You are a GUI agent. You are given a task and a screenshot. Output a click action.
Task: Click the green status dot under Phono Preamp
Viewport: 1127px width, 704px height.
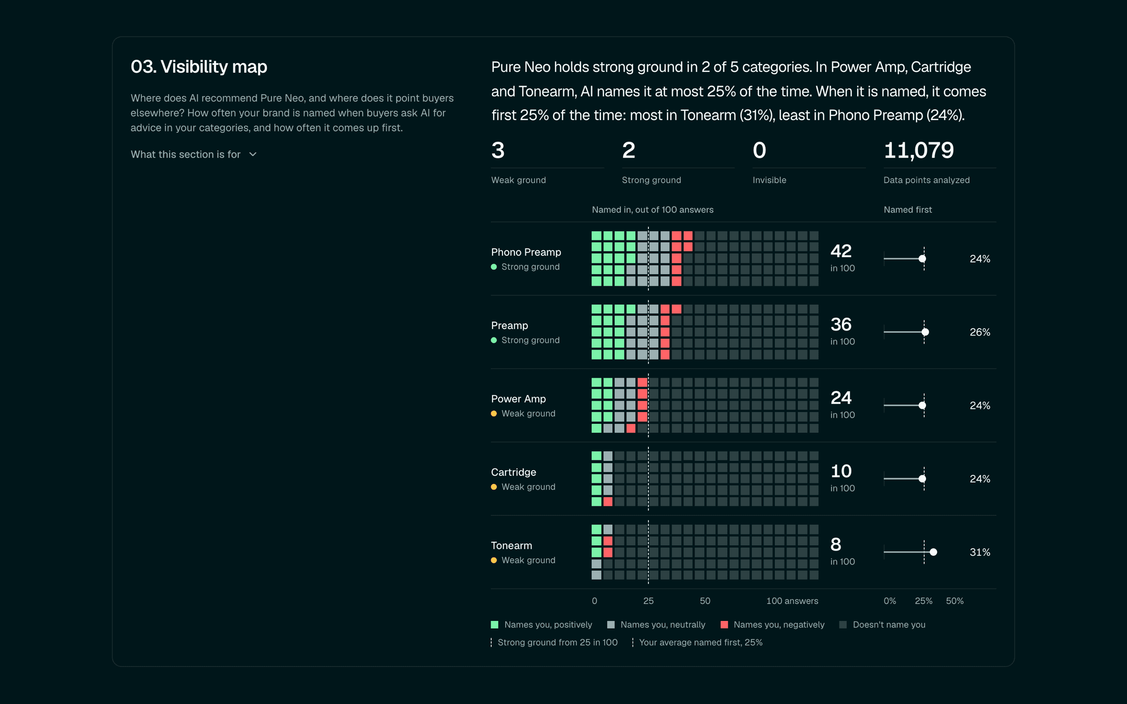point(494,267)
